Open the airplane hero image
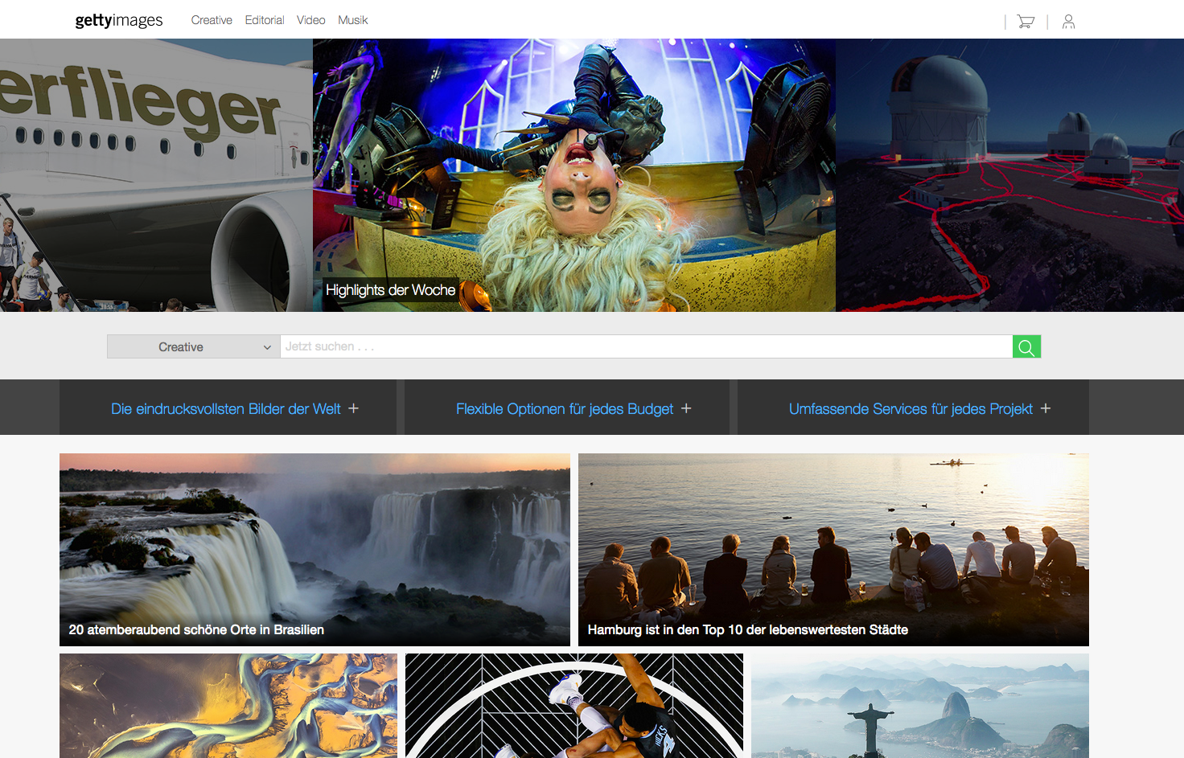Screen dimensions: 1184x758 156,175
